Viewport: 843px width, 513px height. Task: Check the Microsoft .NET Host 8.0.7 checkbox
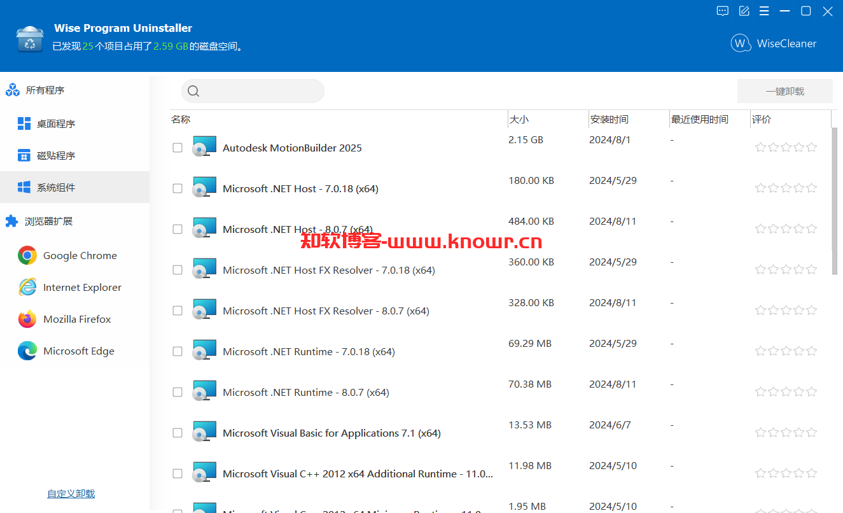coord(178,229)
